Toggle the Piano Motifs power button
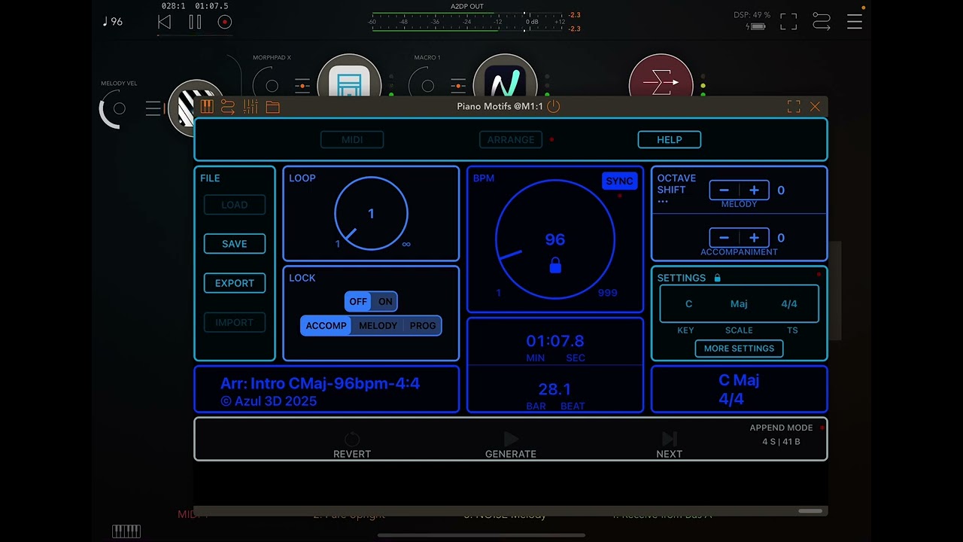The image size is (963, 542). pos(554,106)
